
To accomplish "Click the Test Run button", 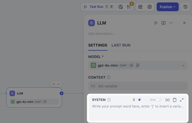I will [93, 7].
